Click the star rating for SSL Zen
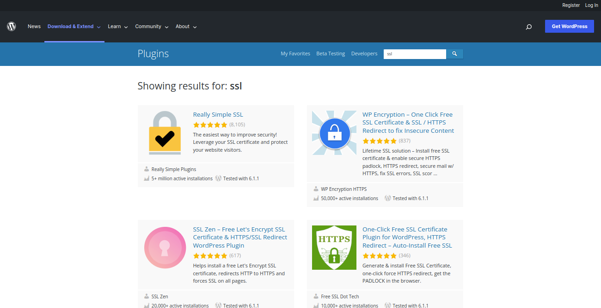Screen dimensions: 601x308 click(x=210, y=256)
